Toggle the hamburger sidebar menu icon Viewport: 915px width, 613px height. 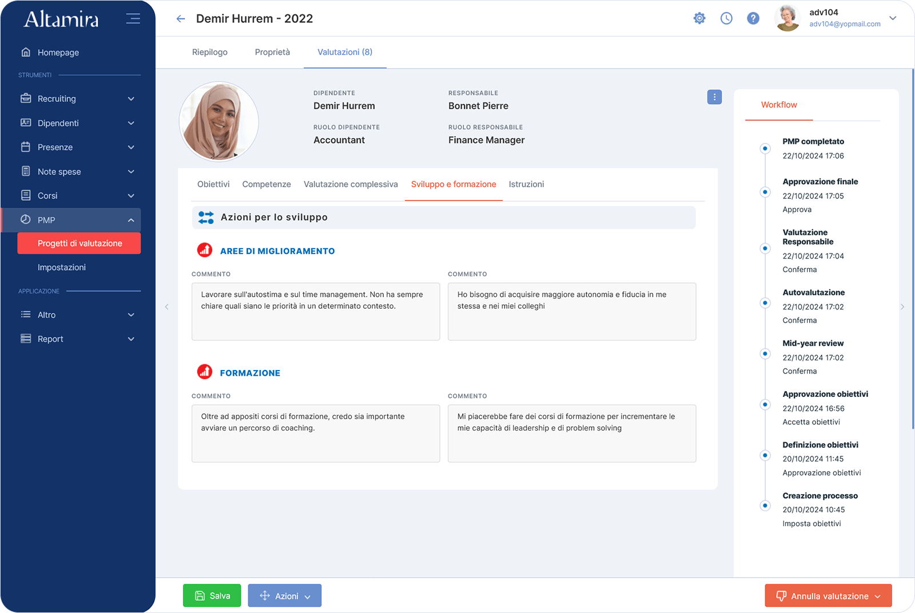pyautogui.click(x=133, y=18)
